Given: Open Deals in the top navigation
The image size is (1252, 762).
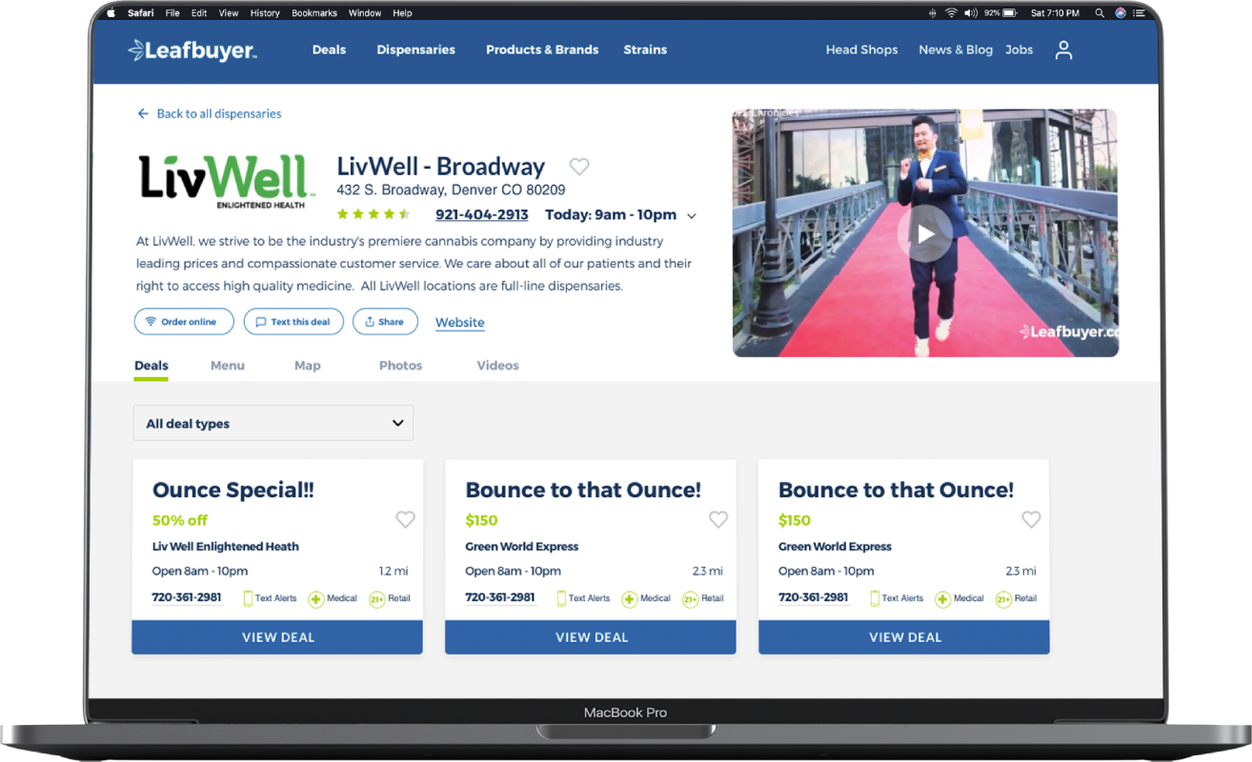Looking at the screenshot, I should 329,50.
